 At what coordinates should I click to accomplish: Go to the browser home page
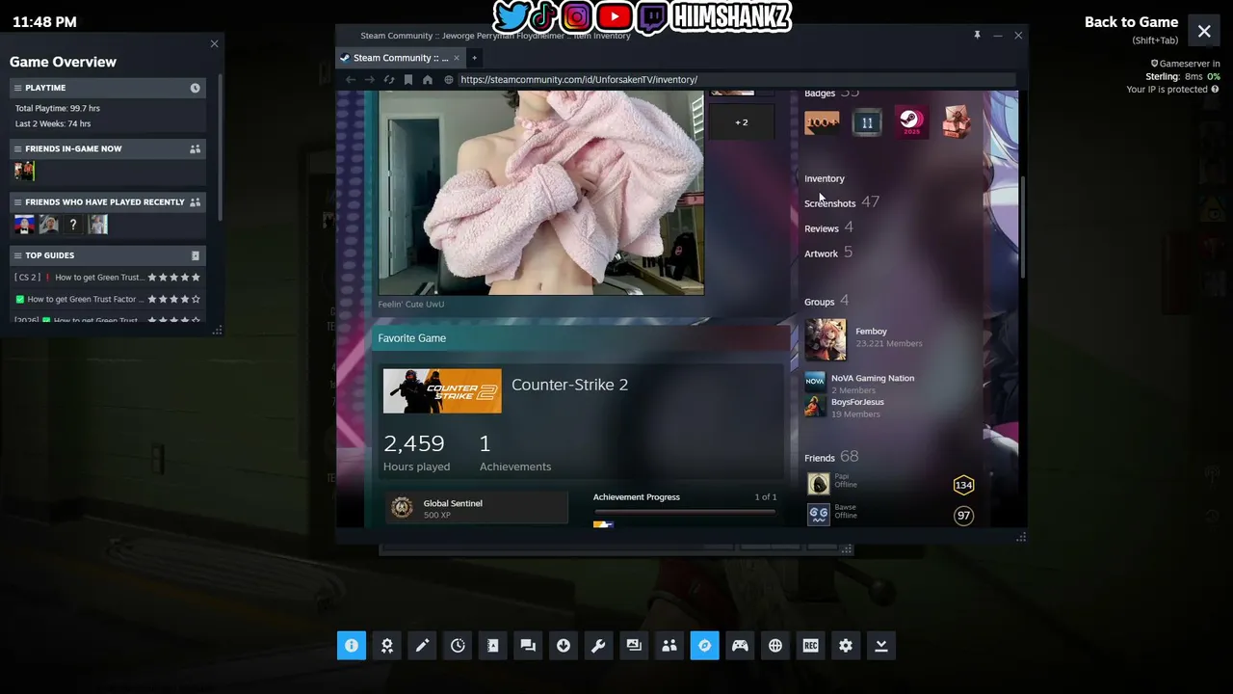[x=428, y=80]
